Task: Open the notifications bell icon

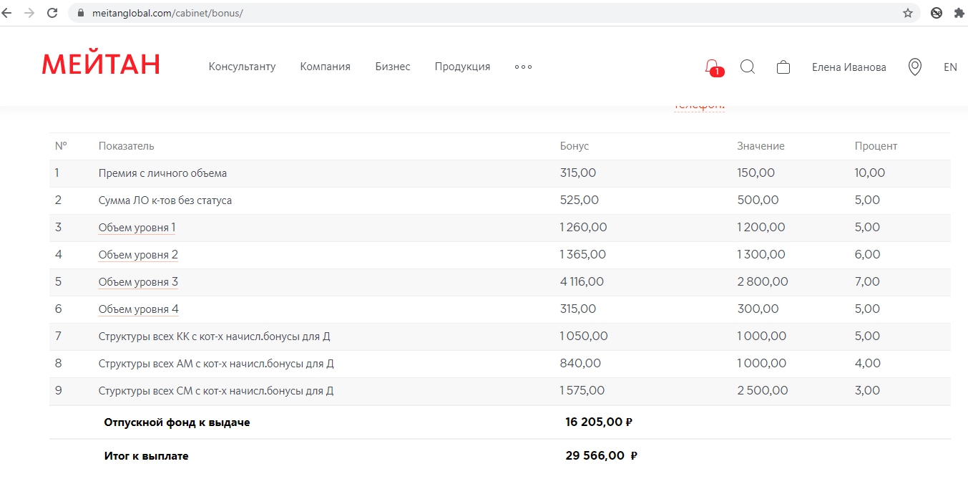Action: [x=713, y=67]
